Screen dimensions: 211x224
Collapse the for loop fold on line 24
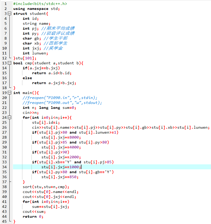[10, 117]
